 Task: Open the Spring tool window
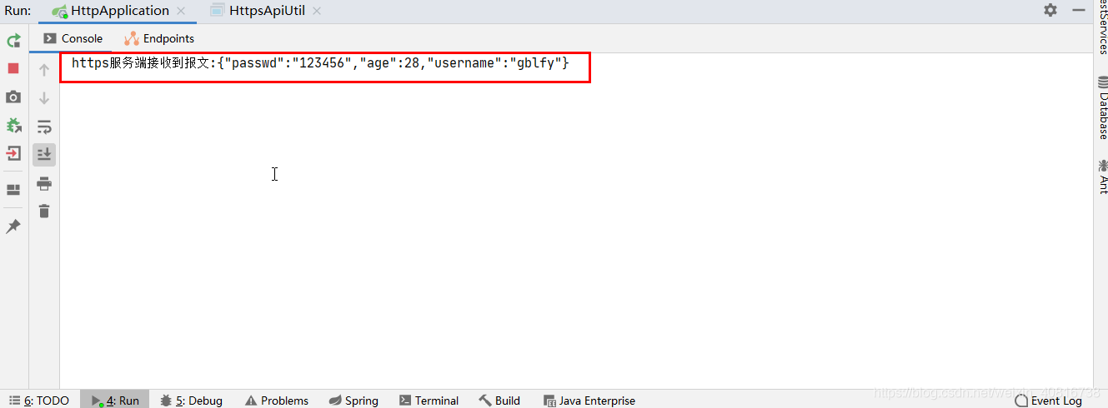tap(353, 401)
